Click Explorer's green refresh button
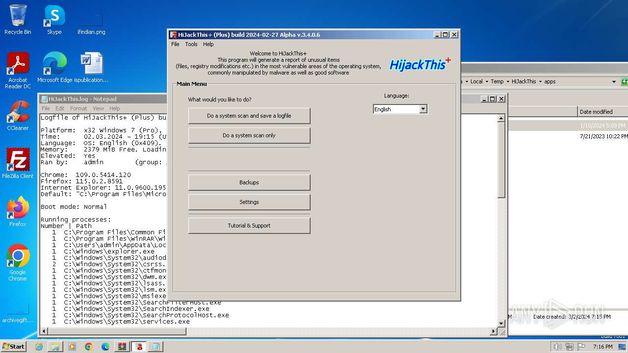The image size is (628, 353). coord(625,81)
